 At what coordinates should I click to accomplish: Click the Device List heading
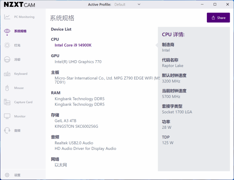(x=61, y=29)
